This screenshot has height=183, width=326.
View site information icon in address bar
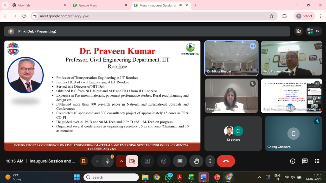point(35,16)
